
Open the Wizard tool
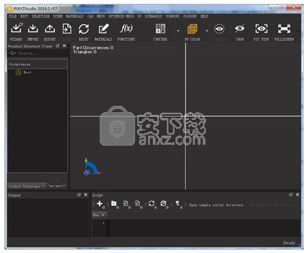pos(16,28)
